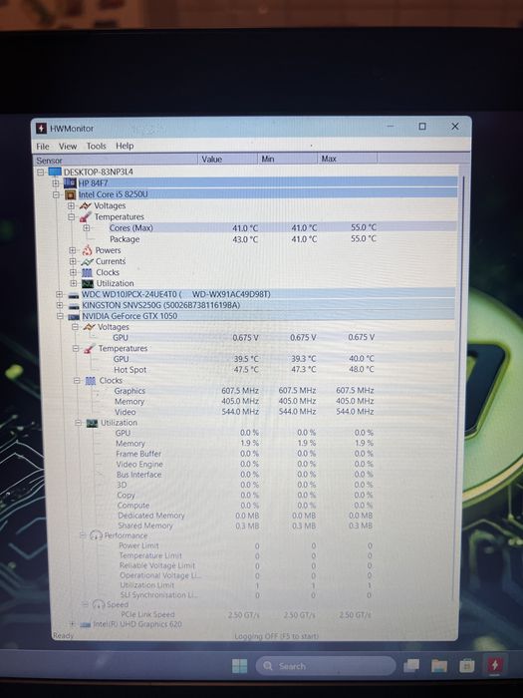
Task: Click the Currents wave icon
Action: point(88,261)
